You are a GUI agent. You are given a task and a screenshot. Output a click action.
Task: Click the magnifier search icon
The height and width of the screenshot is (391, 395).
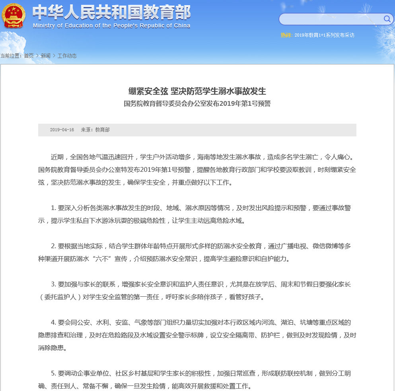point(387,19)
